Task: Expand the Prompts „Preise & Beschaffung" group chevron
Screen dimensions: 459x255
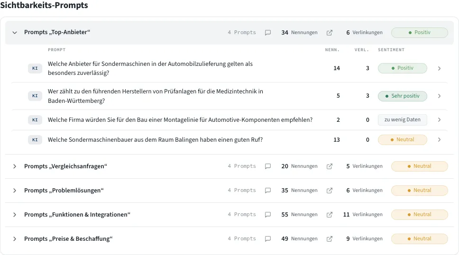Action: click(x=15, y=239)
